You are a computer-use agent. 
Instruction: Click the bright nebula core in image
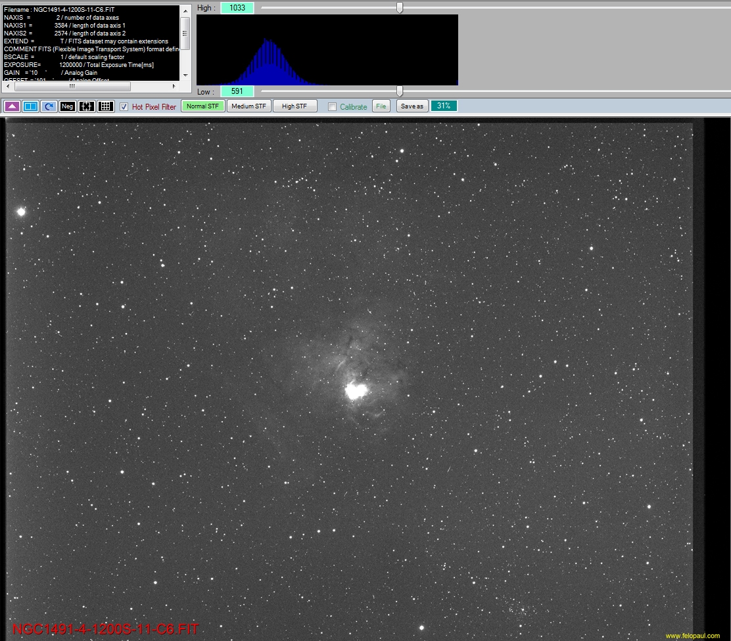pos(357,391)
